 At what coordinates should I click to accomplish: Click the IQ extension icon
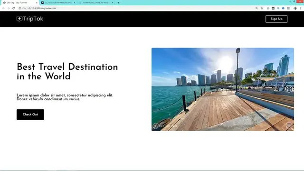pyautogui.click(x=278, y=8)
